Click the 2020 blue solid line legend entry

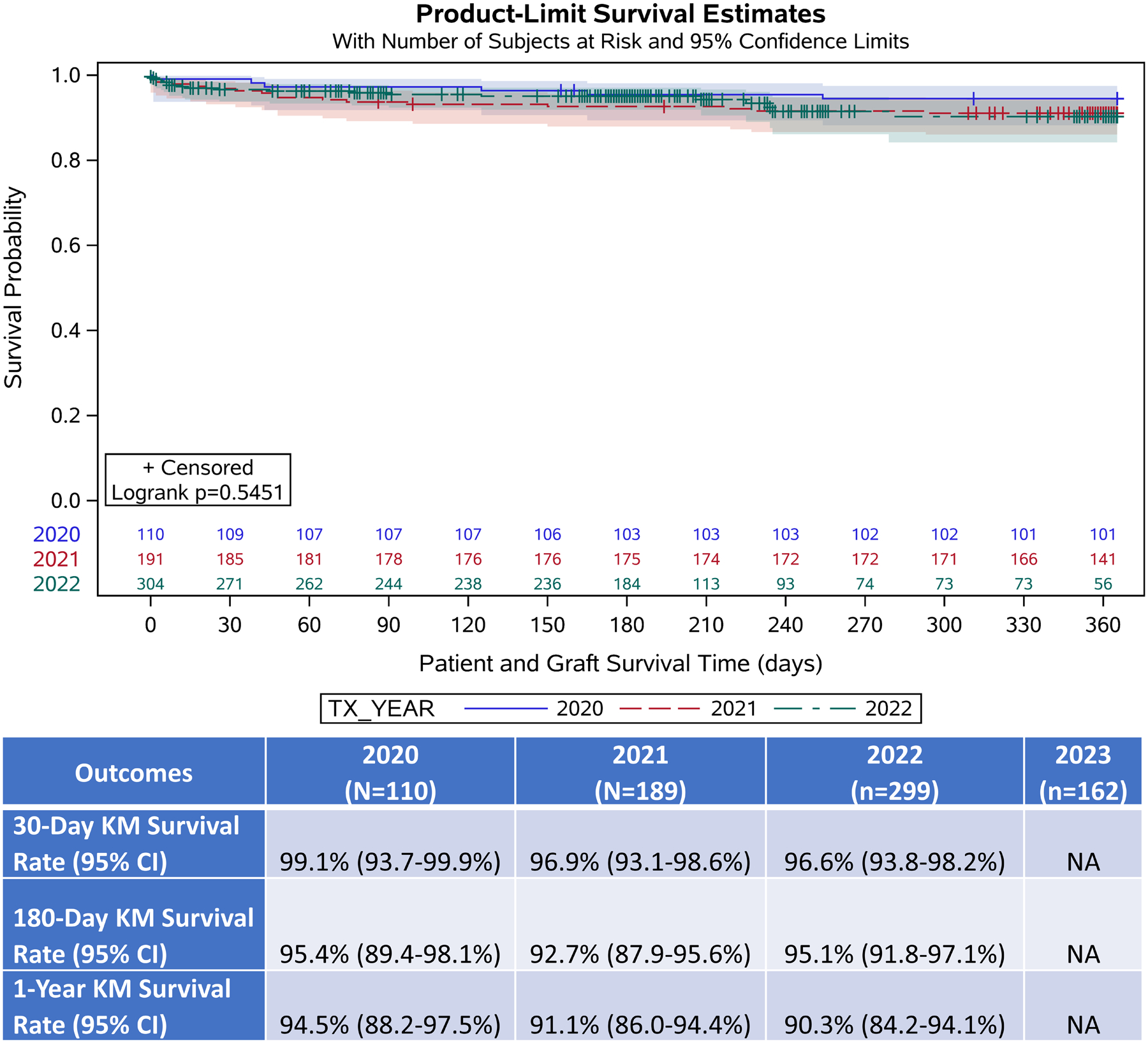534,709
